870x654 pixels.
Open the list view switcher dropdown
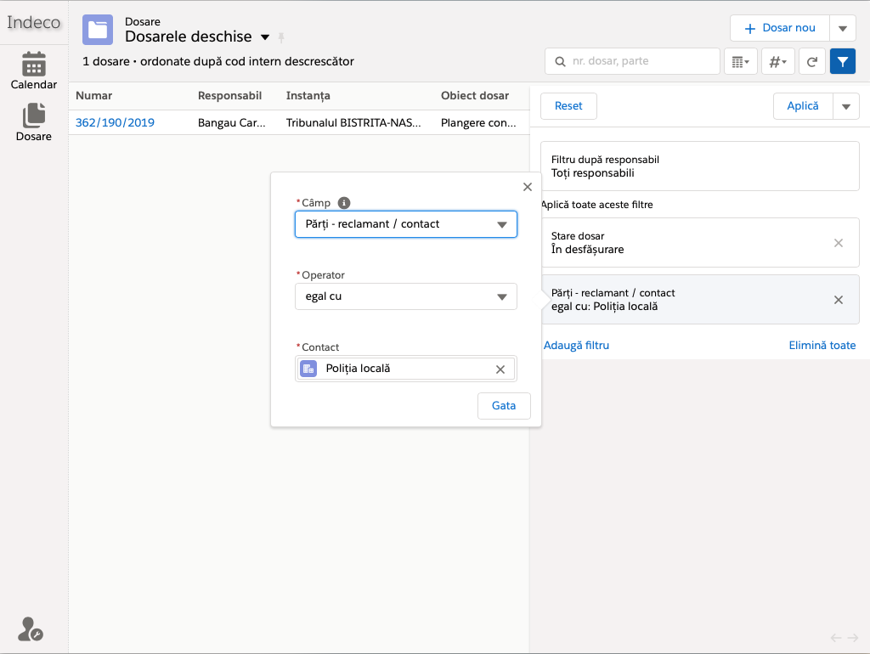(x=265, y=37)
